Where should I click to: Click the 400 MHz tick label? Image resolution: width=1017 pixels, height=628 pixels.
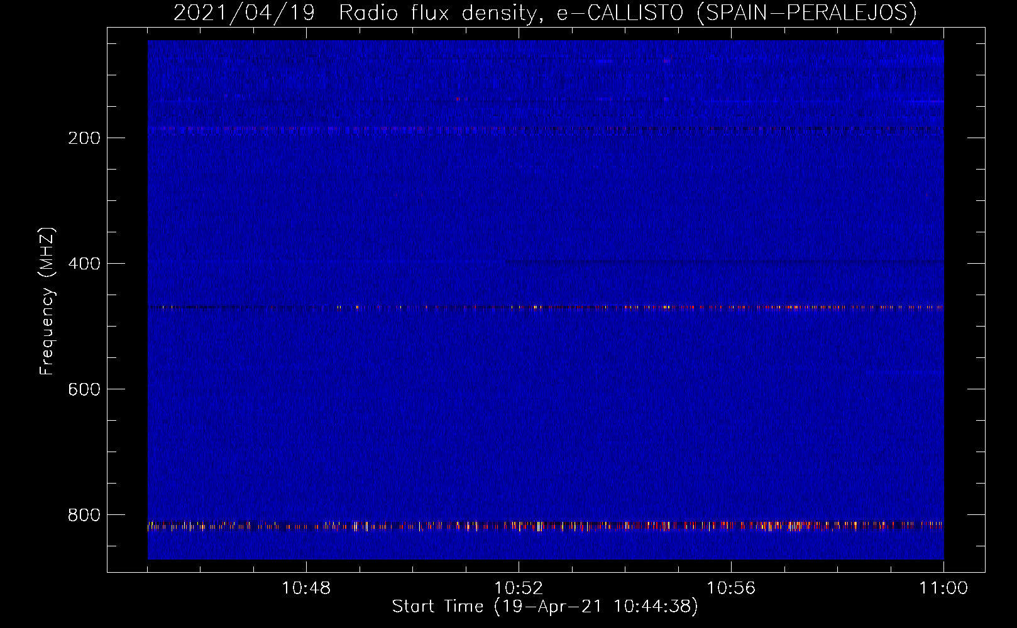(84, 264)
